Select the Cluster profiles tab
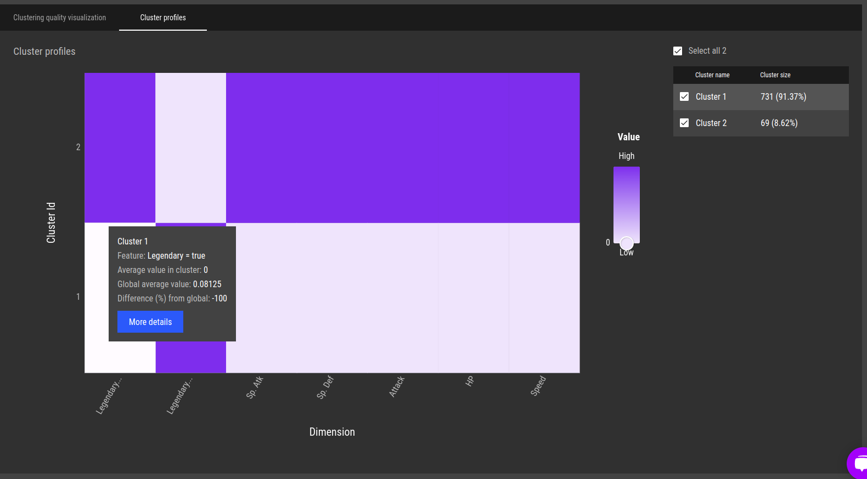Viewport: 867px width, 479px height. [163, 18]
